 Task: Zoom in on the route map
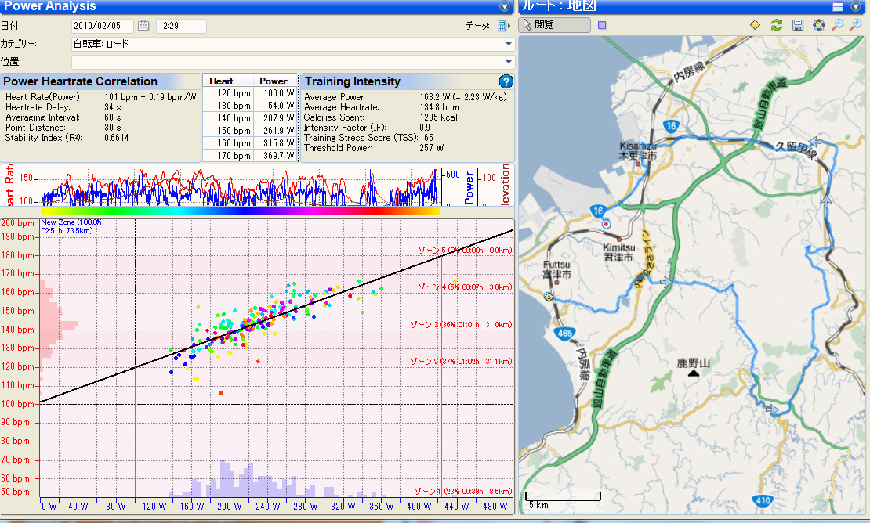856,25
